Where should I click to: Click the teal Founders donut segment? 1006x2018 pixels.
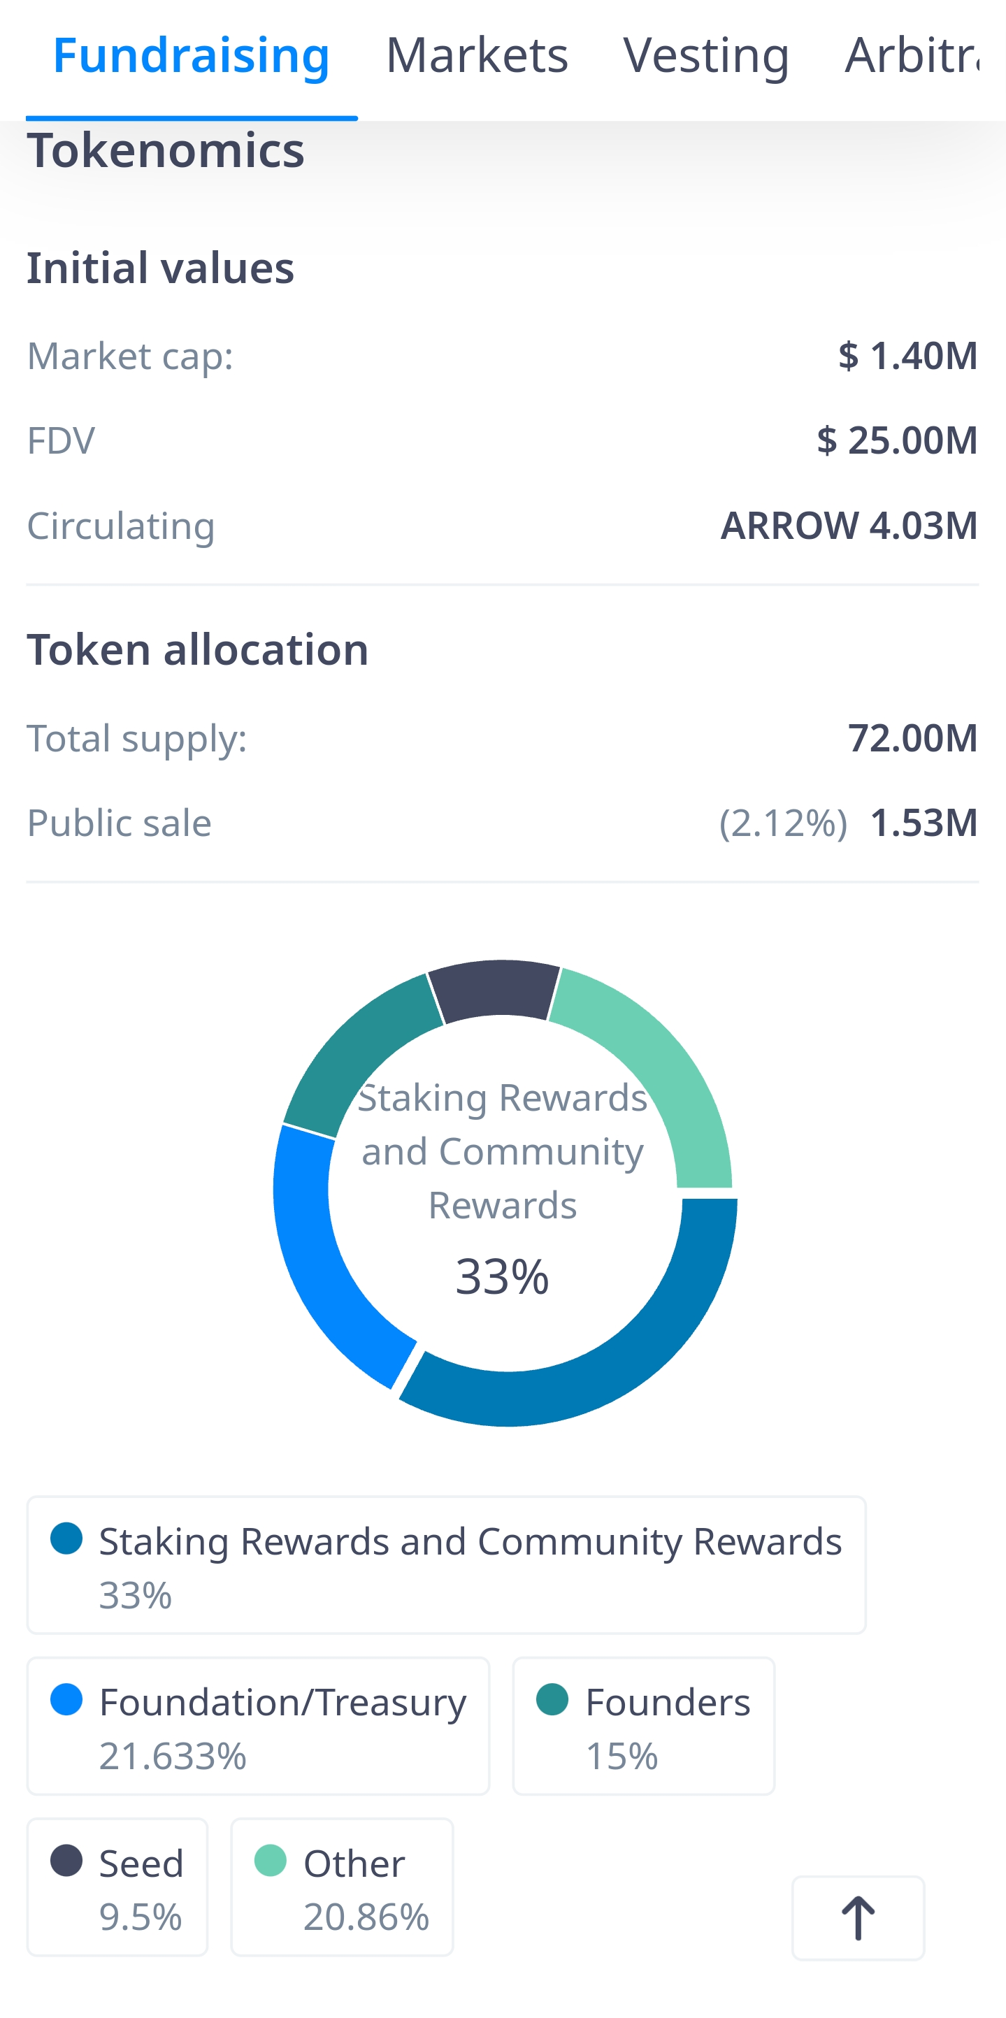tap(352, 1050)
